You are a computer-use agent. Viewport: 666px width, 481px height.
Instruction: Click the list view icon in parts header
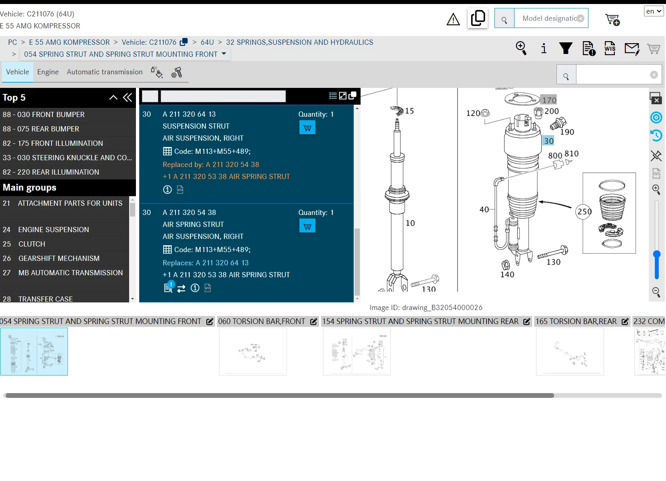tap(333, 96)
